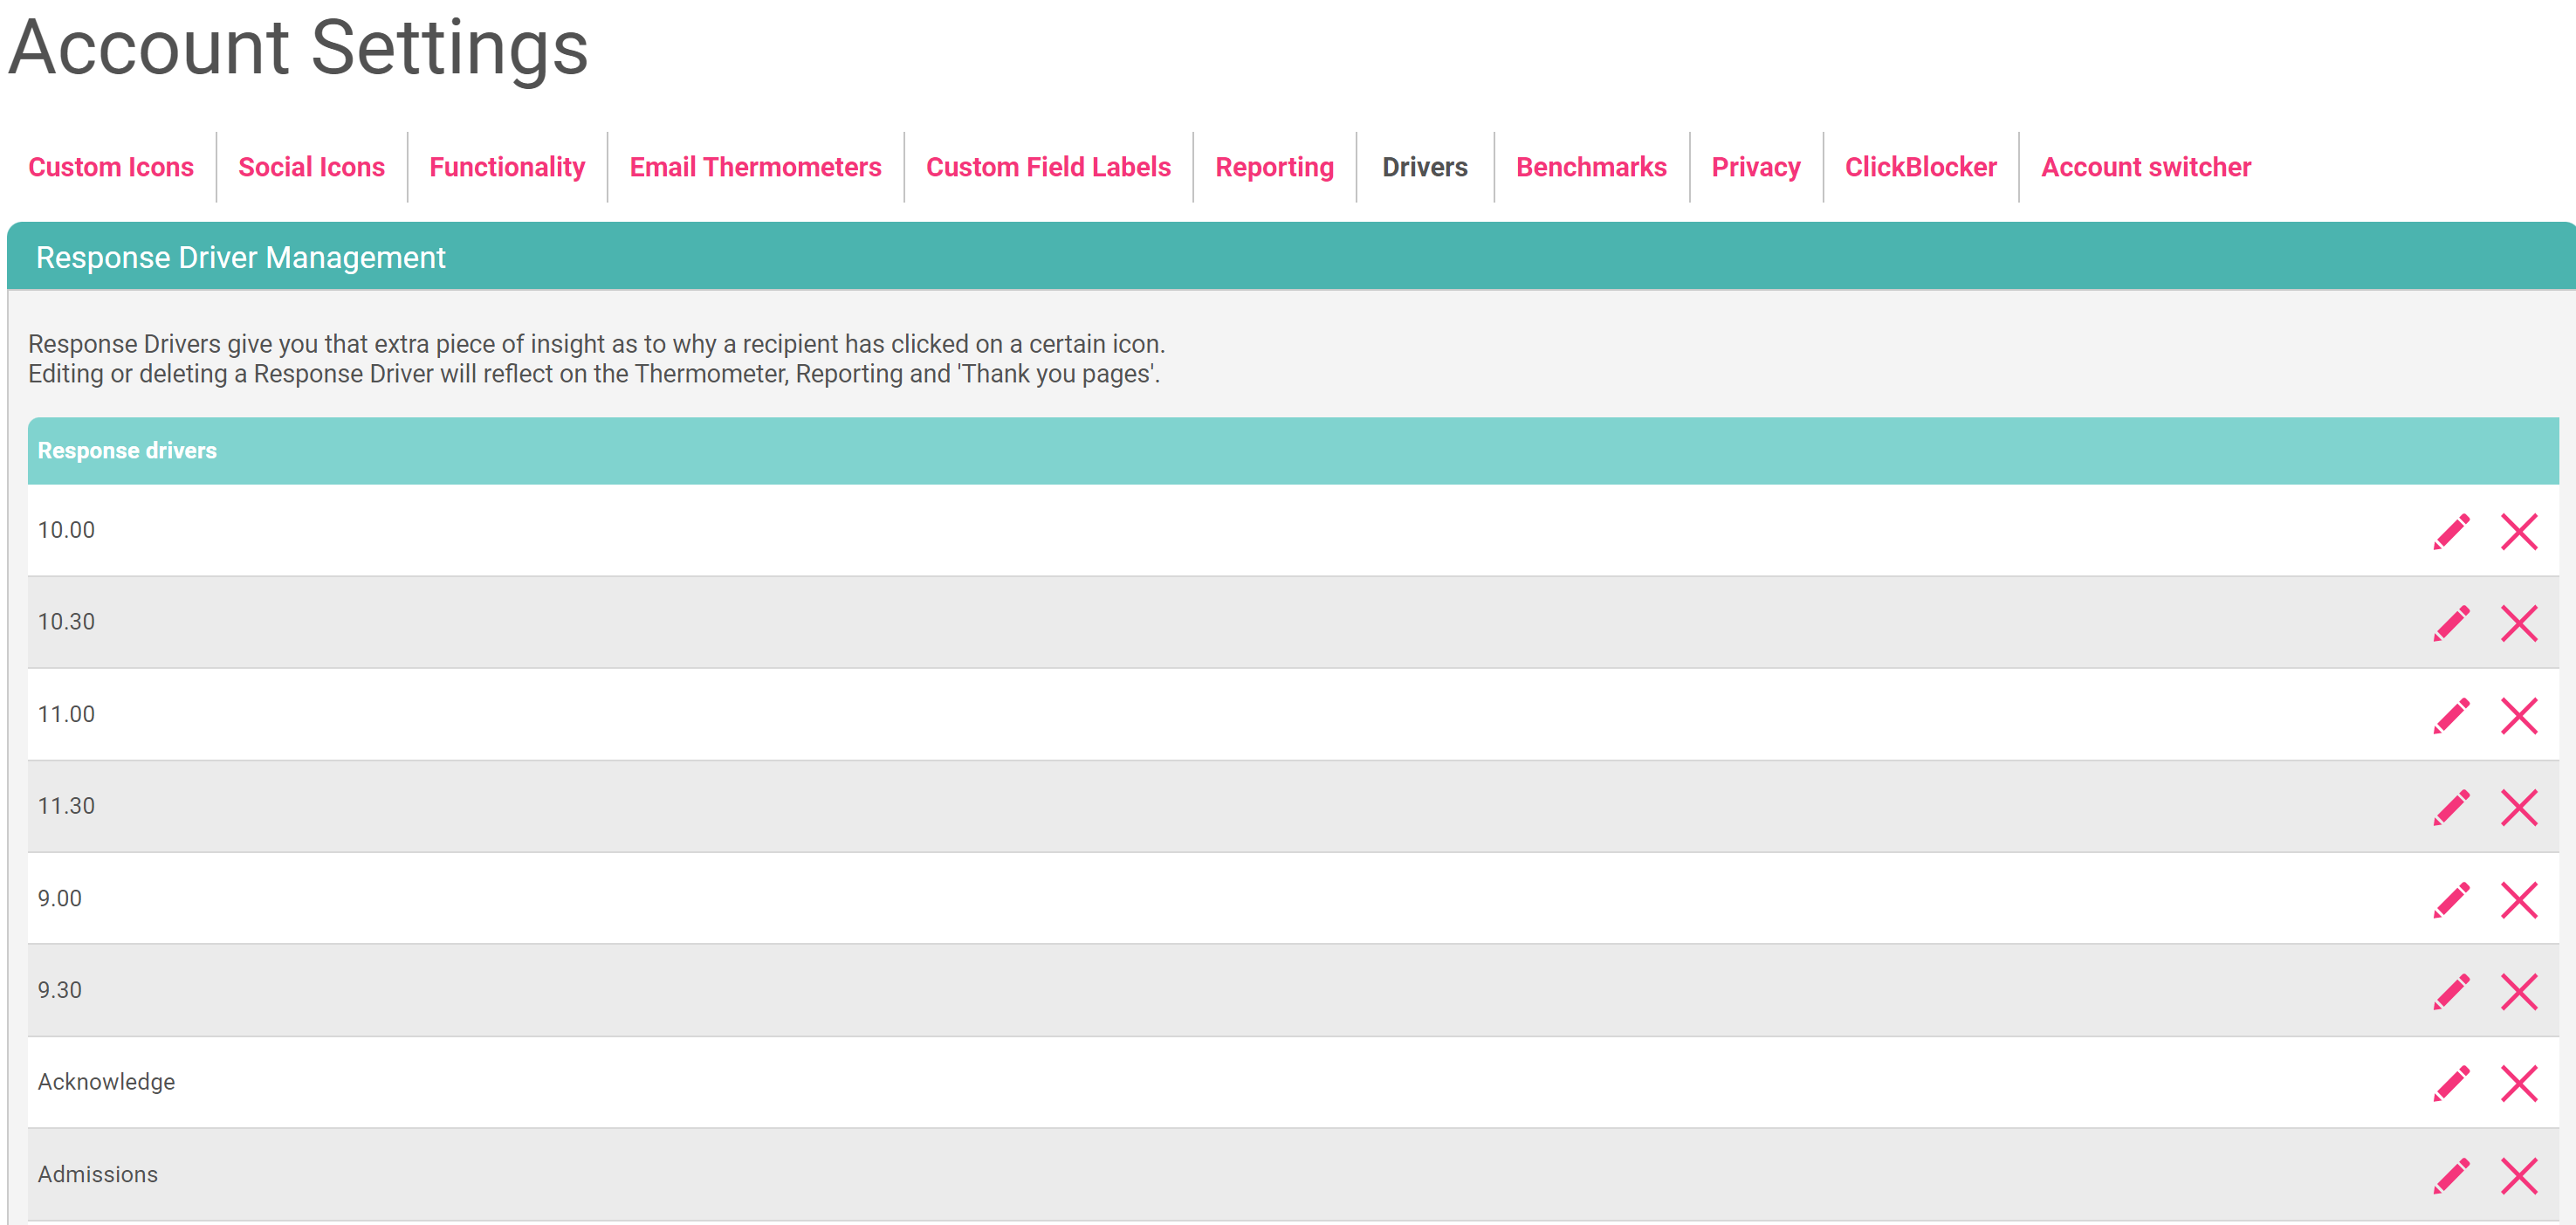Click the Admissions driver name

[x=98, y=1174]
